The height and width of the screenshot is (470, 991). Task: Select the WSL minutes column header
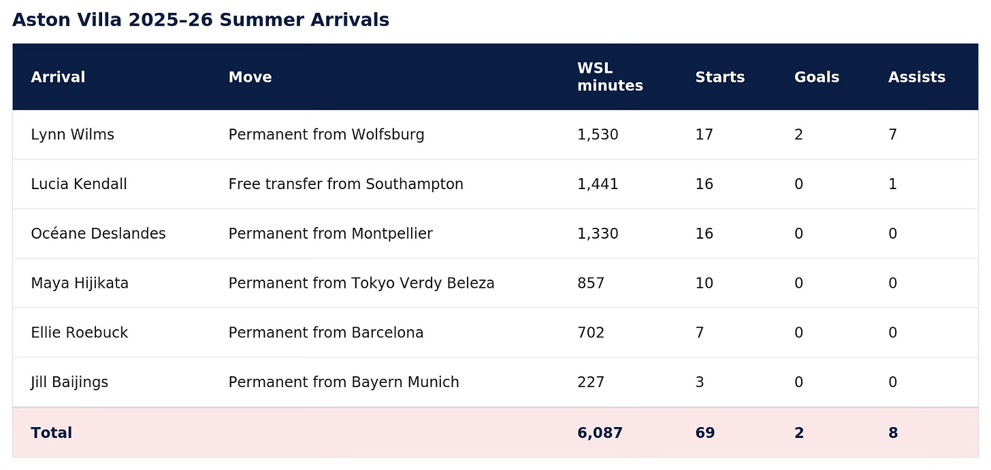coord(610,77)
